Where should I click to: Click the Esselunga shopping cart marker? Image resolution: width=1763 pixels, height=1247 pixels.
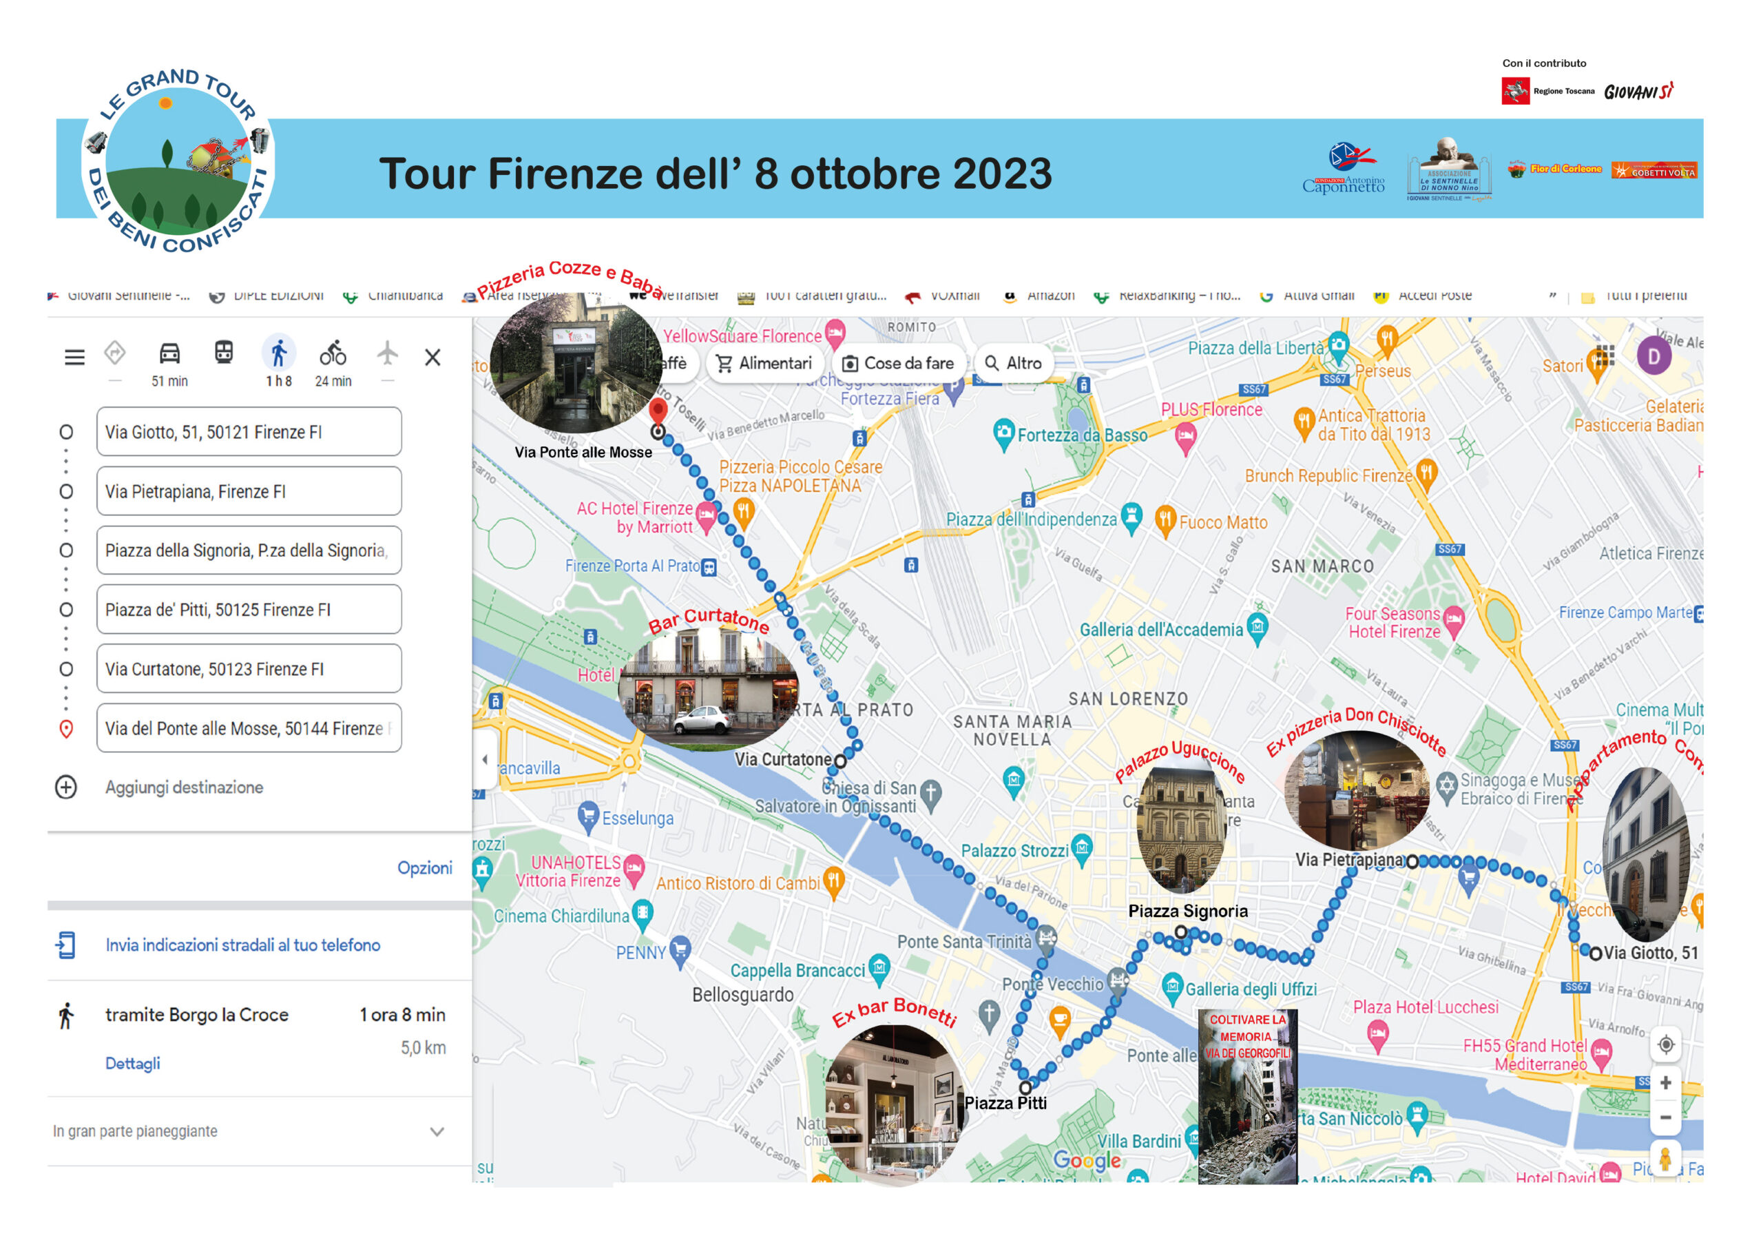pos(588,816)
